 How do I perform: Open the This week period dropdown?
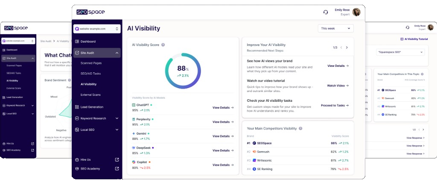[x=335, y=29]
